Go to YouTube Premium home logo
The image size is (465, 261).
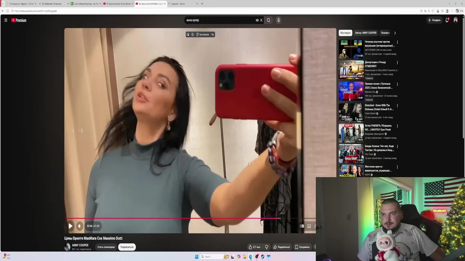[19, 20]
